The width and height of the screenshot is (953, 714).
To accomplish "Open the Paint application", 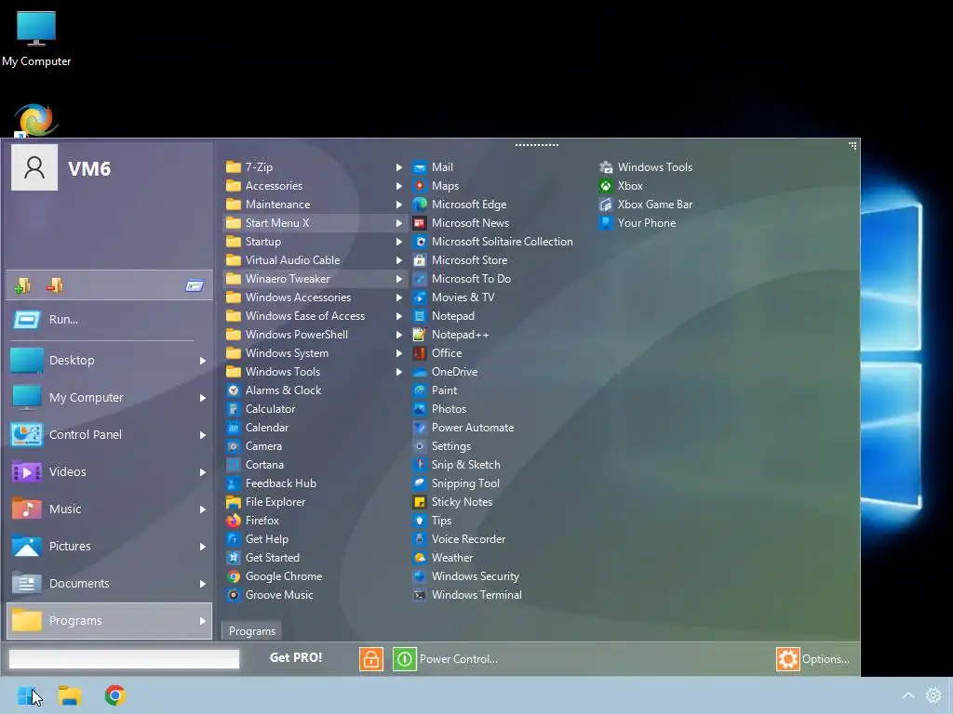I will 435,390.
